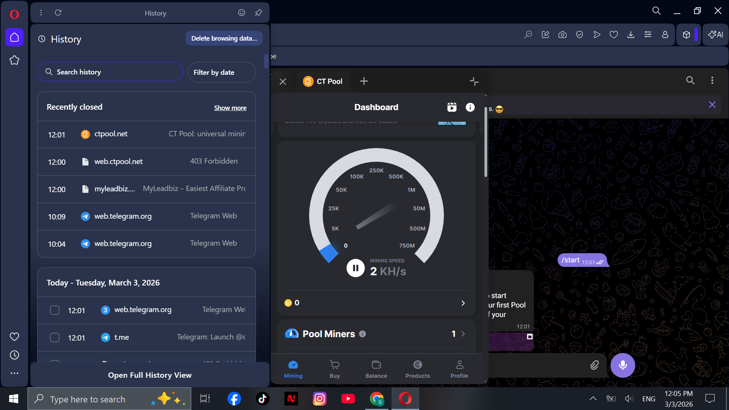Open the edit page toolbar icon
The image size is (729, 410).
tap(545, 35)
